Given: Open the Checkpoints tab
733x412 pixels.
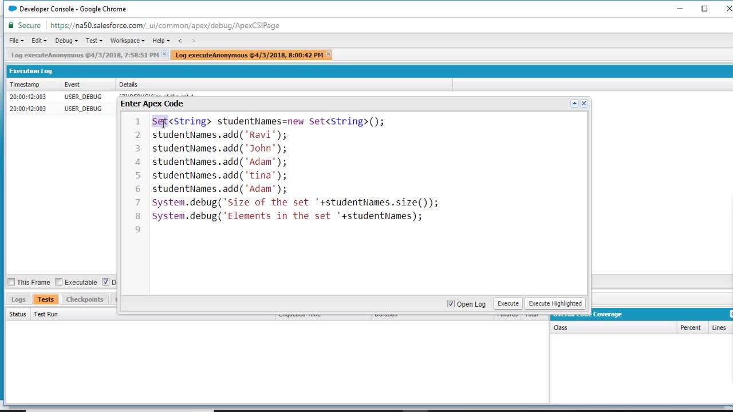Looking at the screenshot, I should (84, 299).
